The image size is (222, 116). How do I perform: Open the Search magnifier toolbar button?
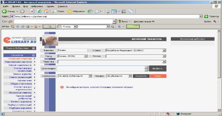(58, 11)
